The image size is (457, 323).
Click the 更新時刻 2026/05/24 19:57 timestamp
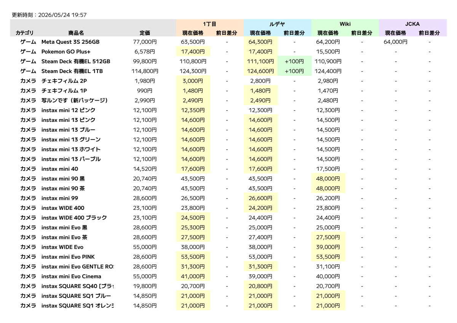(x=49, y=15)
